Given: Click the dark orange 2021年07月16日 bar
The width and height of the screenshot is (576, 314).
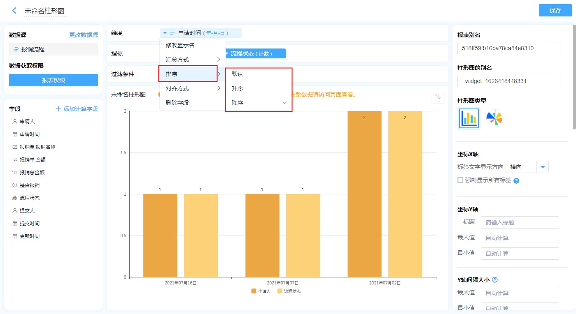Looking at the screenshot, I should [160, 235].
